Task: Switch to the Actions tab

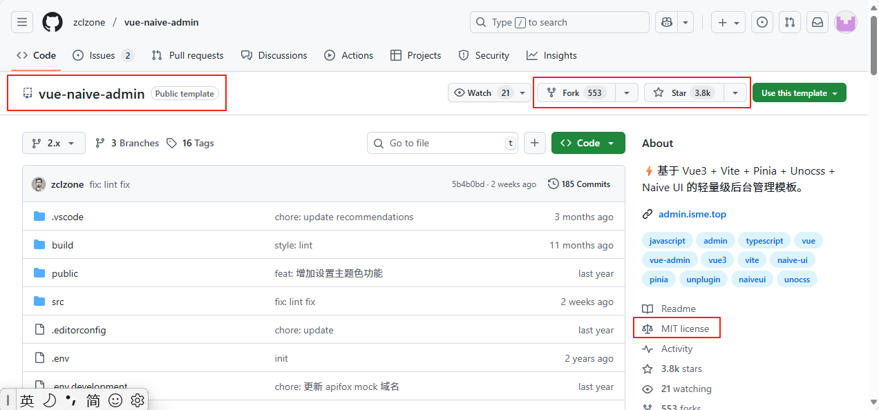Action: tap(349, 55)
